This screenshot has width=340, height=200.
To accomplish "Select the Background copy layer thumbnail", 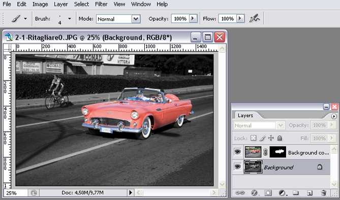I will click(x=253, y=152).
